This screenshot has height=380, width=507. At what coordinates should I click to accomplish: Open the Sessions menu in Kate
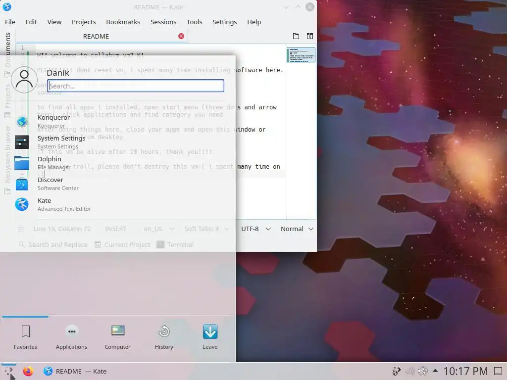163,22
